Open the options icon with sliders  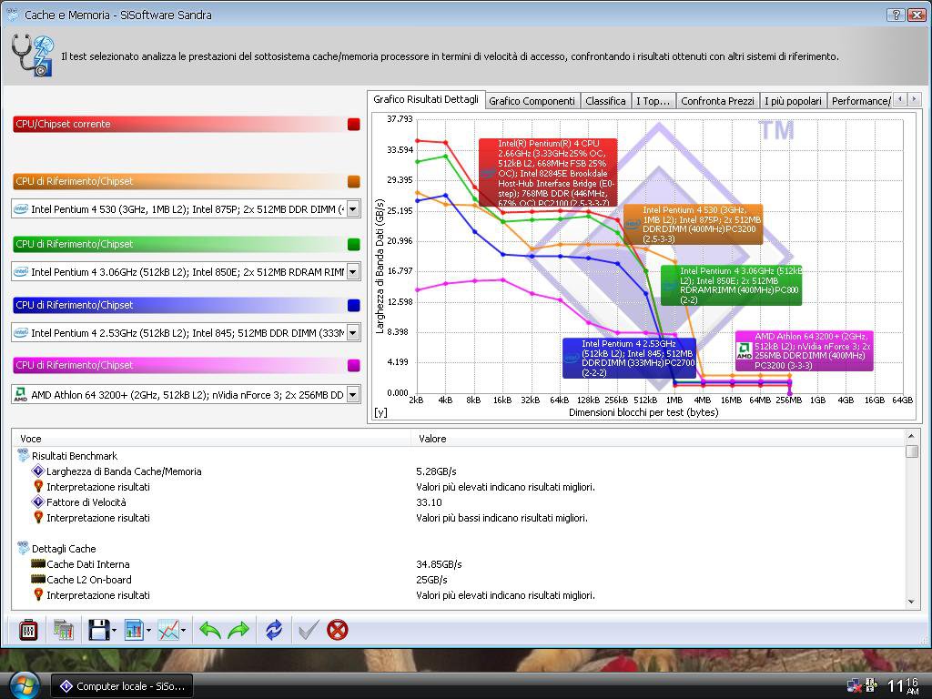tap(28, 629)
